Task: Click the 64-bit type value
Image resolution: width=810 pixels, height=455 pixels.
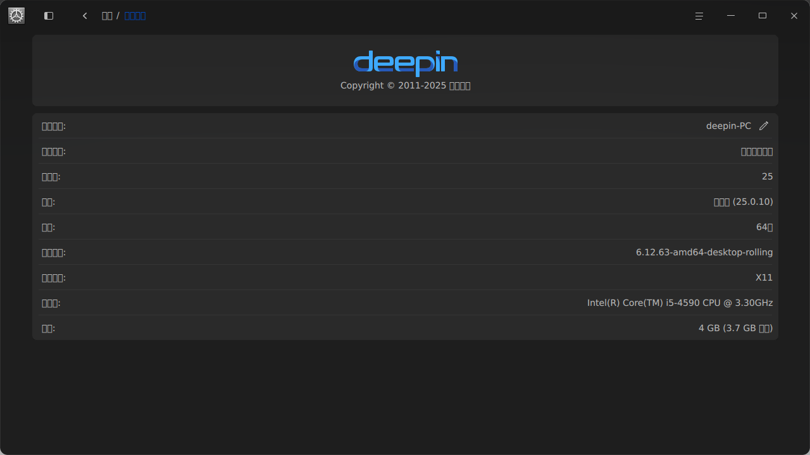Action: point(764,227)
